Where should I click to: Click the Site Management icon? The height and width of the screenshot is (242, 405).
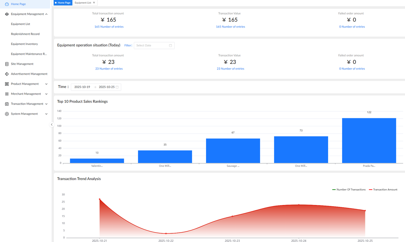click(x=6, y=64)
